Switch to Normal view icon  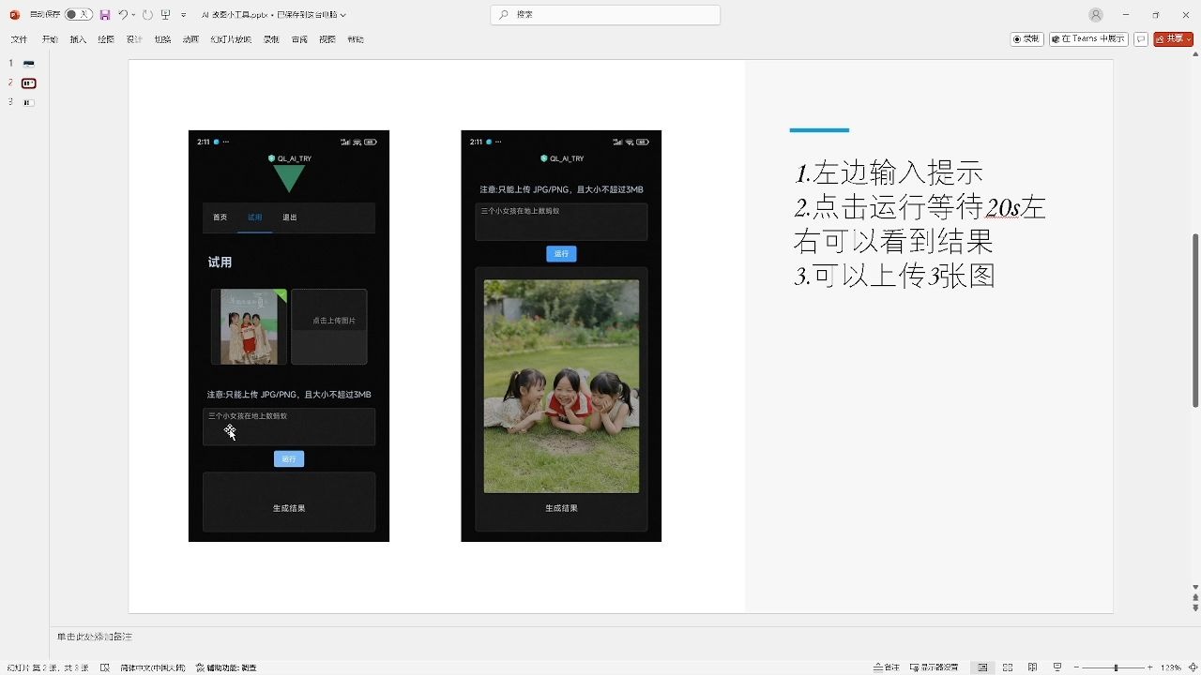[982, 667]
